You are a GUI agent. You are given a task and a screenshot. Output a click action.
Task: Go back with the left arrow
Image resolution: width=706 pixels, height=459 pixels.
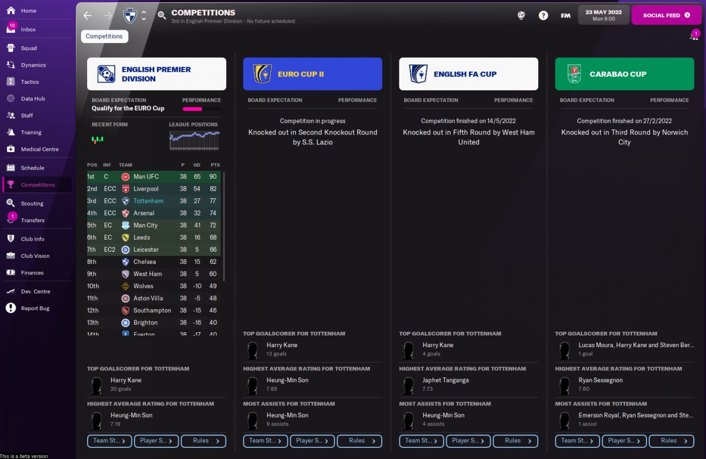coord(87,15)
